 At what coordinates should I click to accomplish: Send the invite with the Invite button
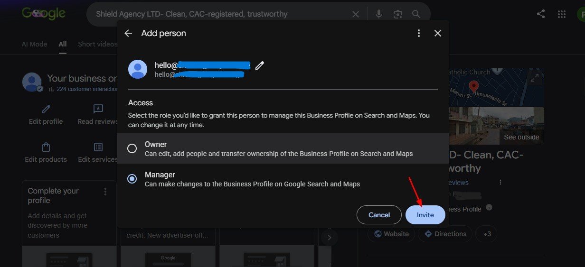(425, 215)
